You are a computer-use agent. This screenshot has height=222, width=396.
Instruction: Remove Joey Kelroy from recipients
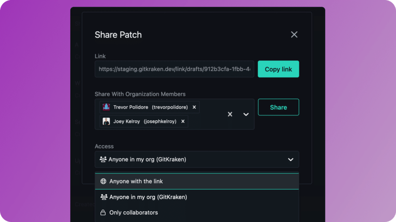(x=183, y=121)
